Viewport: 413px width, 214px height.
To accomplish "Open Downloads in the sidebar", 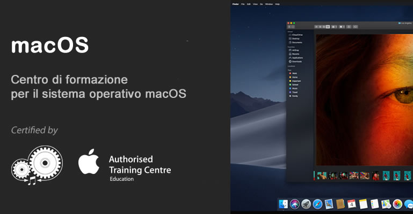I will [x=295, y=62].
